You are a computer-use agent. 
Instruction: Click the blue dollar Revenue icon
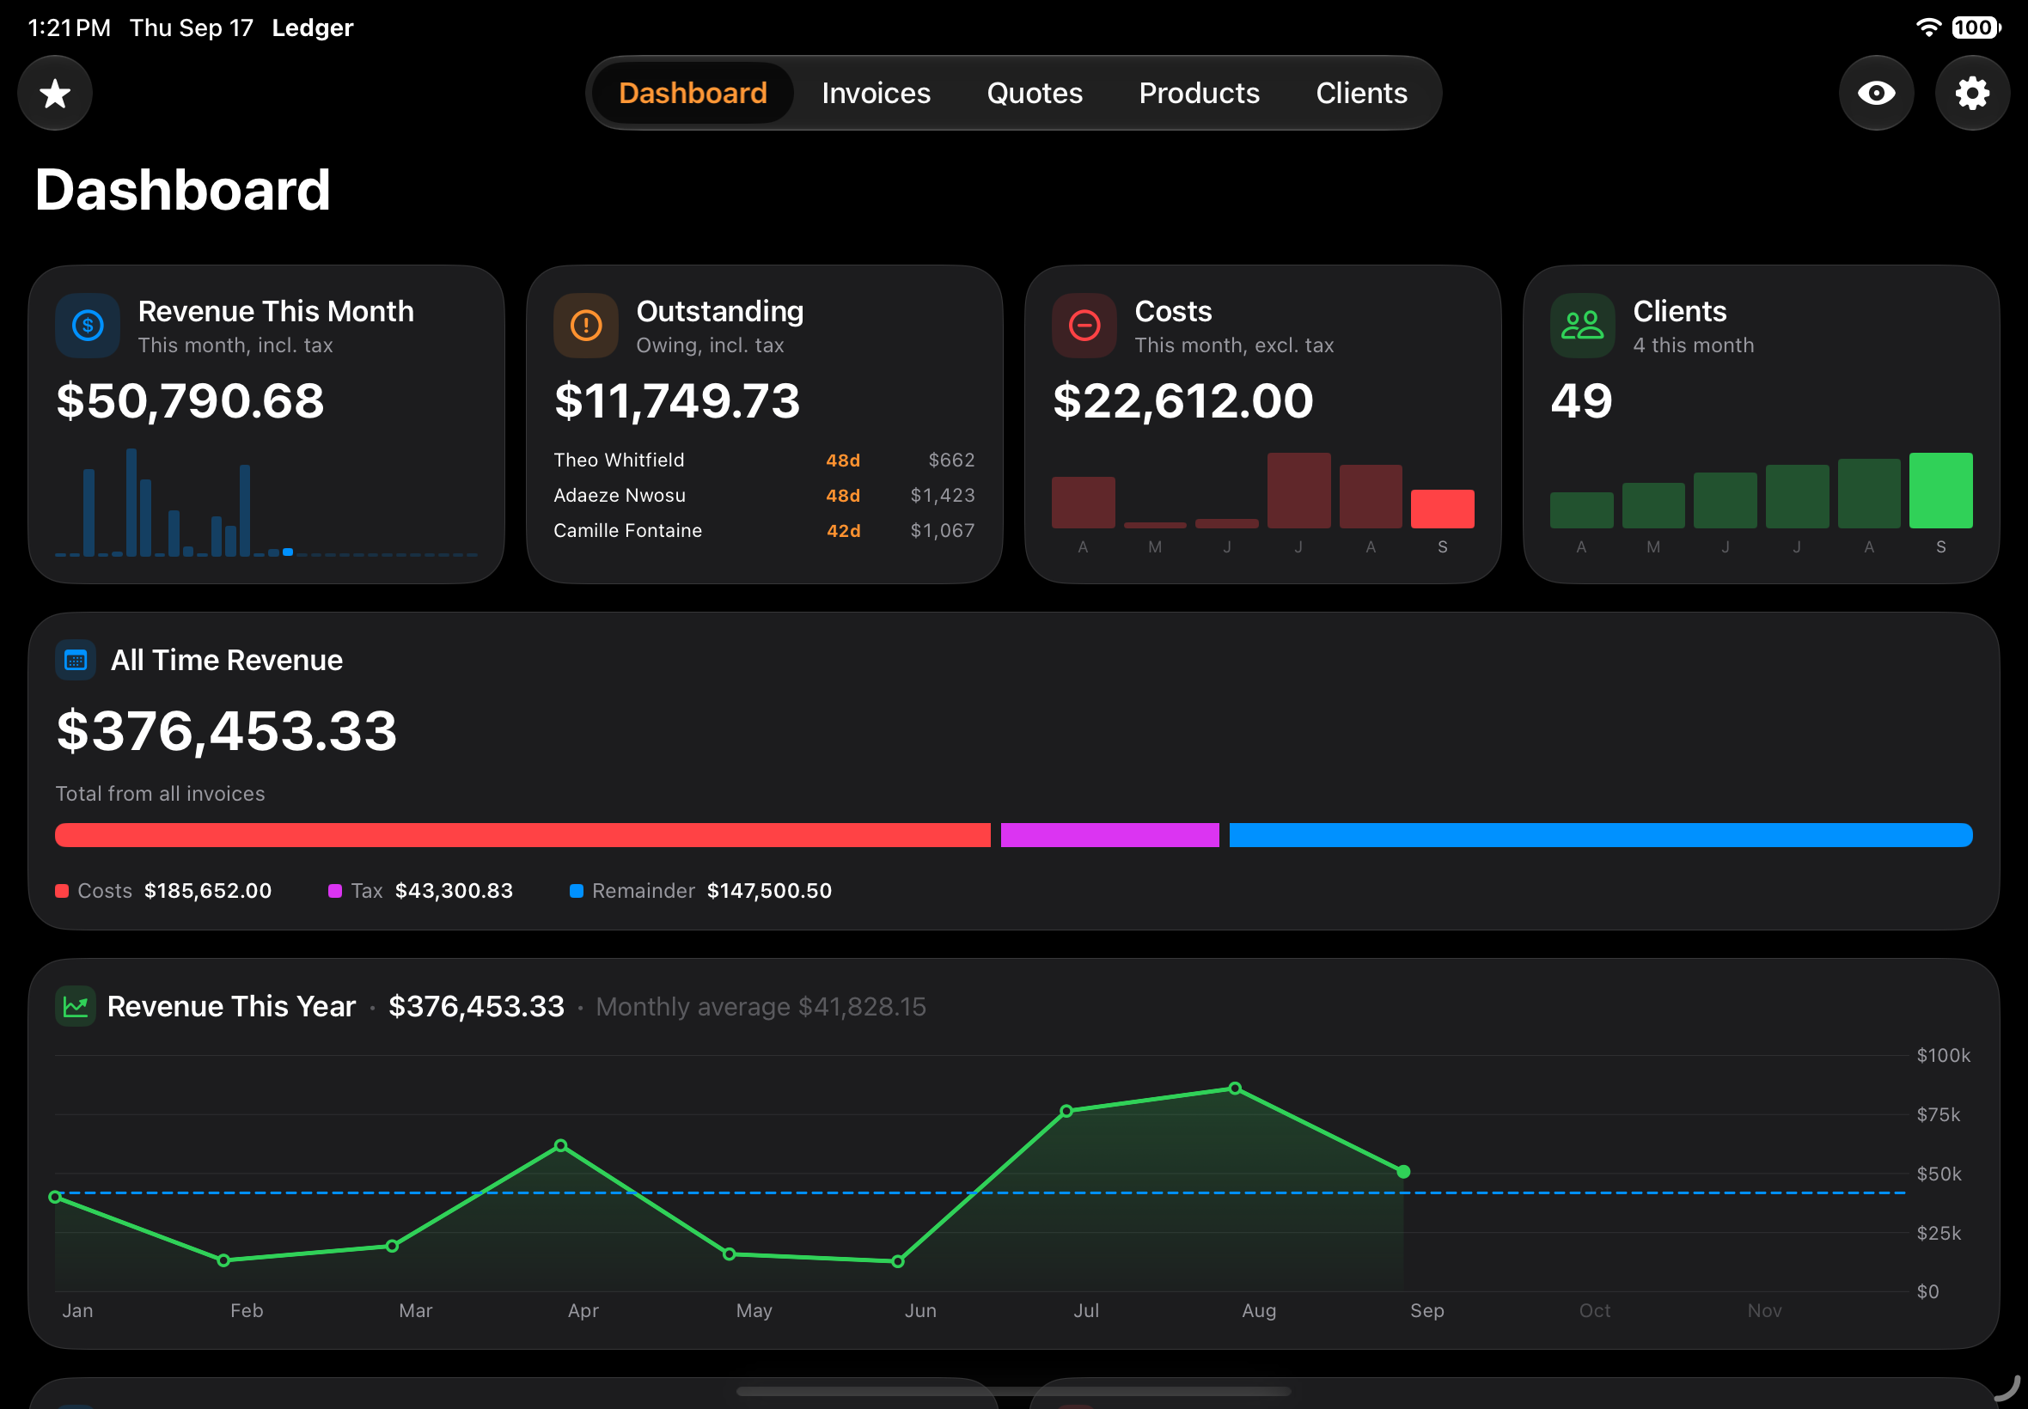coord(88,325)
